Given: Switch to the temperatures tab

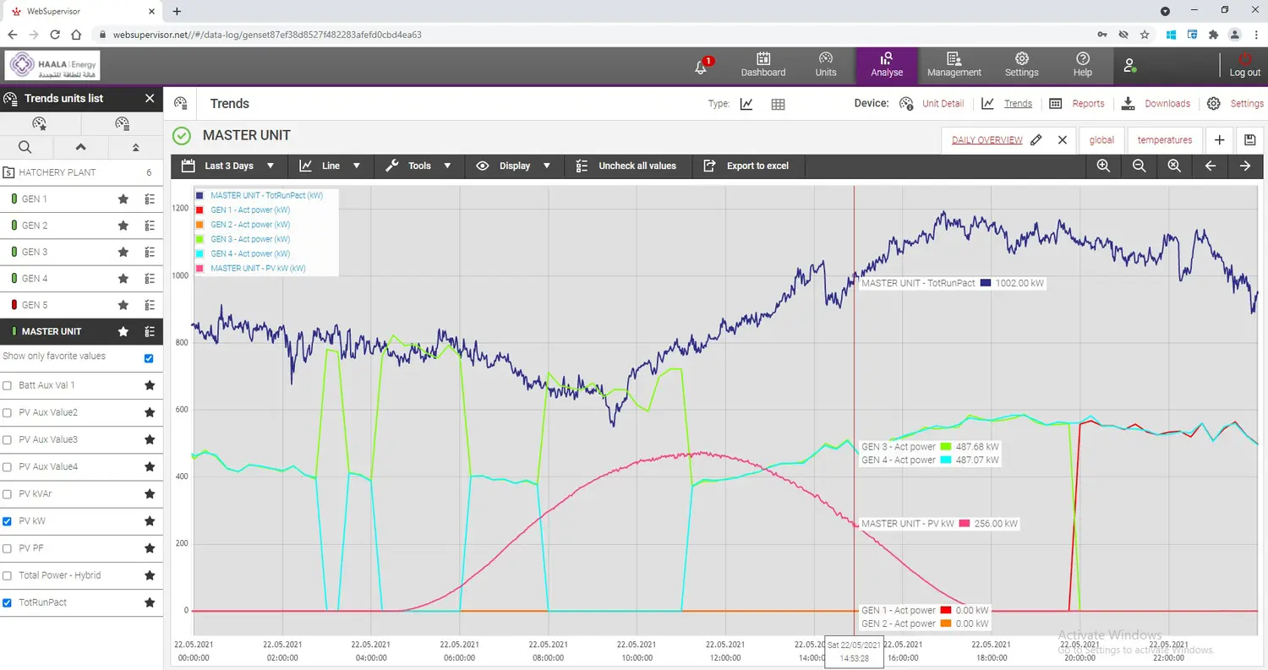Looking at the screenshot, I should pos(1165,140).
